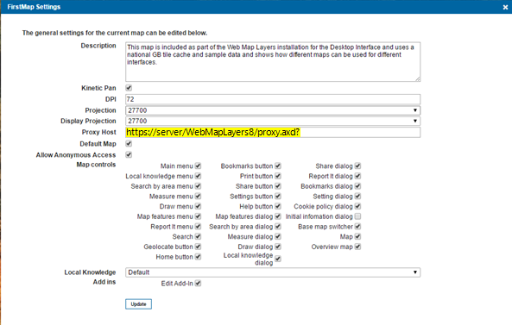Uncheck the Main menu checkbox
The height and width of the screenshot is (325, 512).
(x=198, y=166)
